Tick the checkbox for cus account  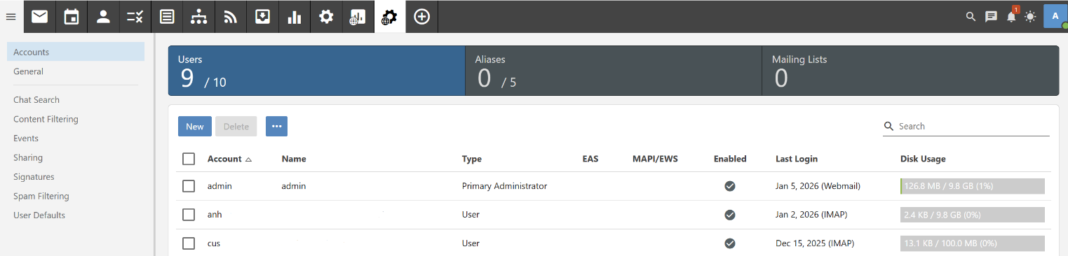click(x=189, y=243)
